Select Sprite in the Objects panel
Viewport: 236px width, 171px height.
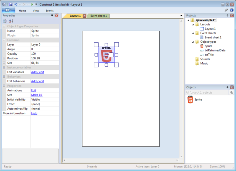[x=195, y=100]
